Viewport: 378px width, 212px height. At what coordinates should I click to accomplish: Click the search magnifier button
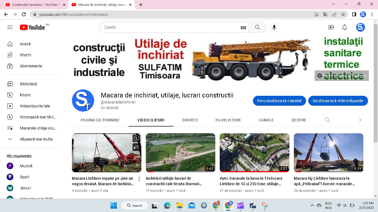(x=257, y=27)
